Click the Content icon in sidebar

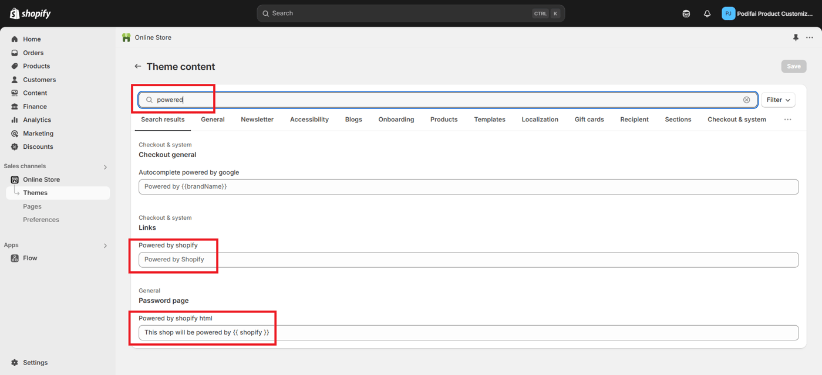[15, 93]
